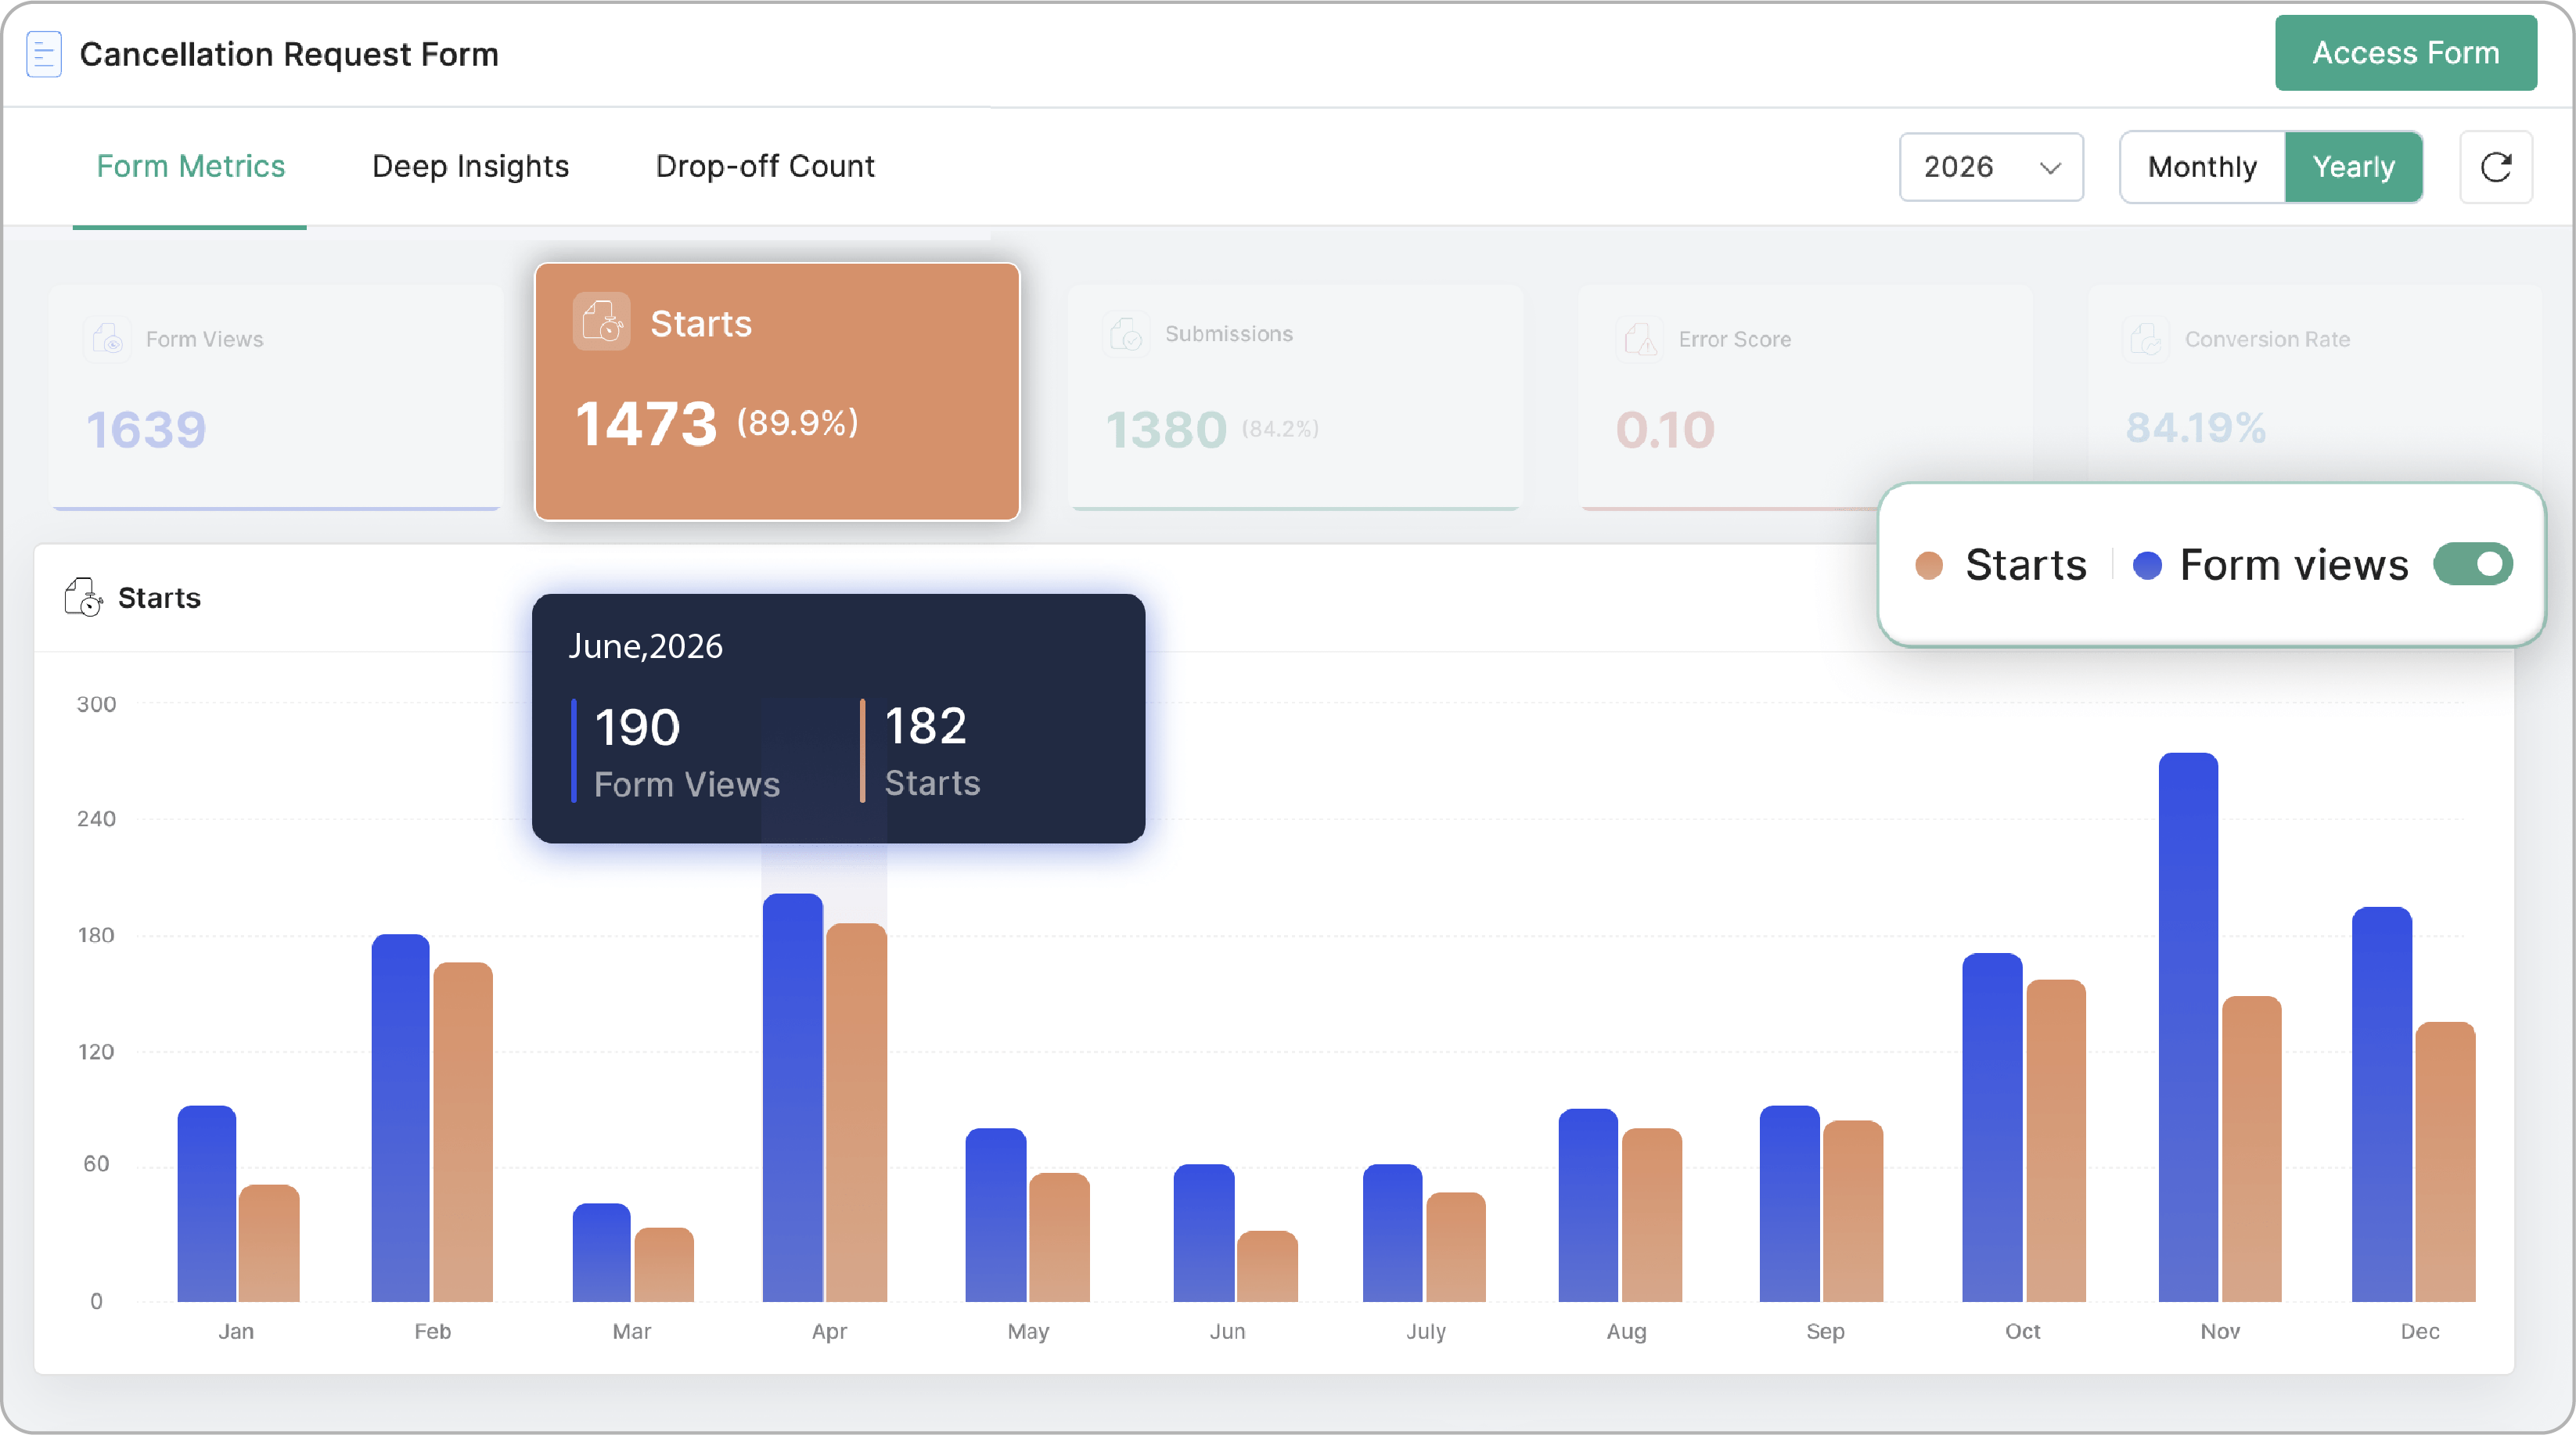Switch to Drop-off Count tab

765,166
